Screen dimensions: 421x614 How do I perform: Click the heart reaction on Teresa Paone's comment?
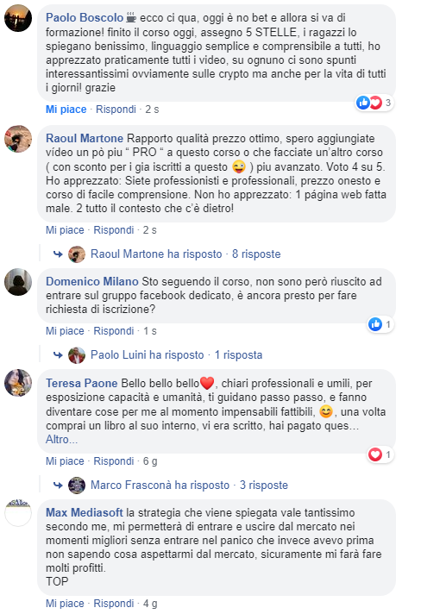(x=375, y=454)
